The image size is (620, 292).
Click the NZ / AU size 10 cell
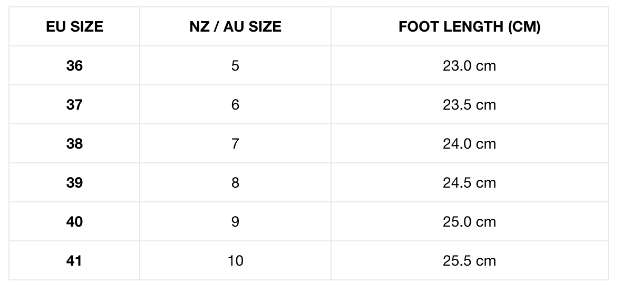click(235, 261)
